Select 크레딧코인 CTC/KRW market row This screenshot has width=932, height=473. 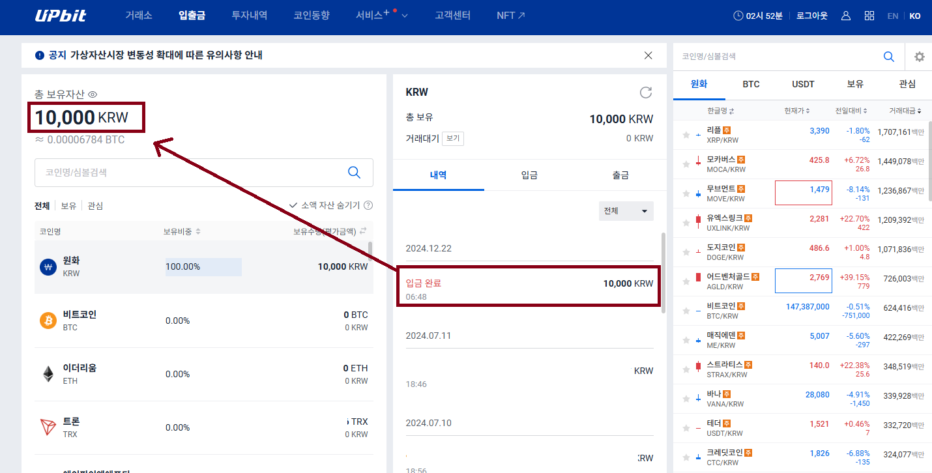pyautogui.click(x=802, y=457)
